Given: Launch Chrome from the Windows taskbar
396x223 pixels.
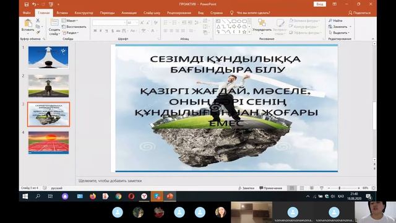Looking at the screenshot, I should pos(118,196).
